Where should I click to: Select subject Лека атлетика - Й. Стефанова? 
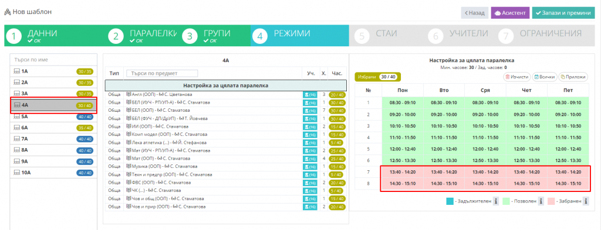coord(166,143)
